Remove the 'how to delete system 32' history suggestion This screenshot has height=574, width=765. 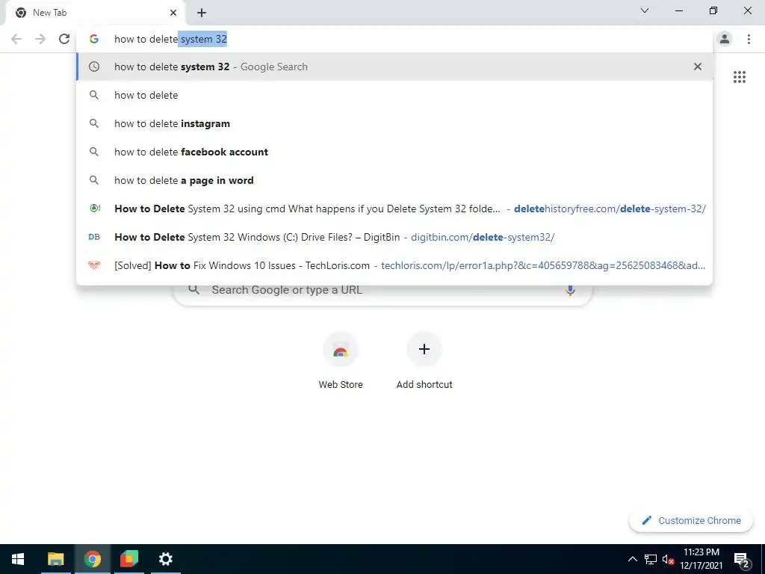(698, 67)
